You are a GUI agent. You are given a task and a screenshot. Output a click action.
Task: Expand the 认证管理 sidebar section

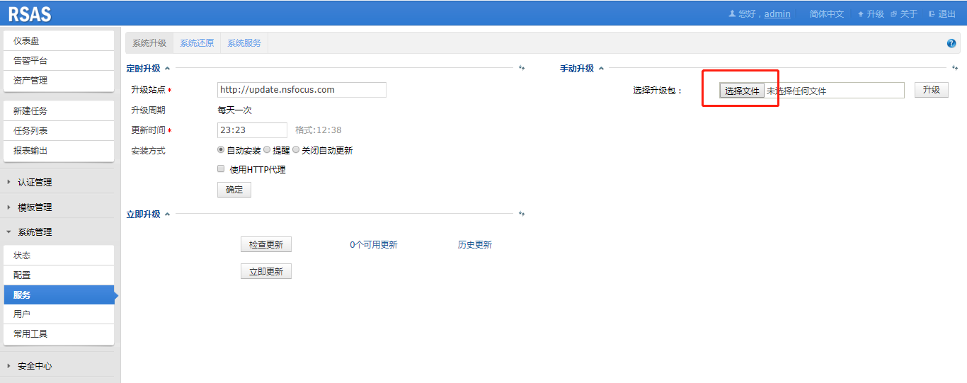35,182
